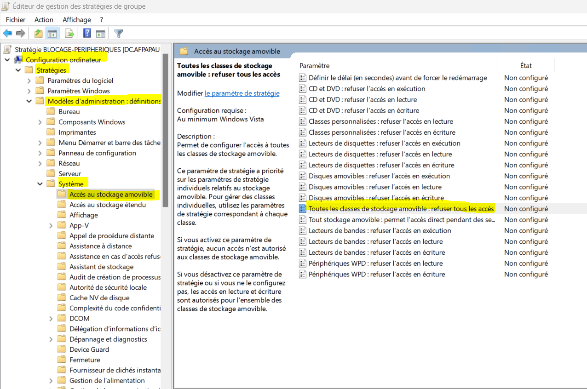Click the Filter funnel icon

point(119,33)
